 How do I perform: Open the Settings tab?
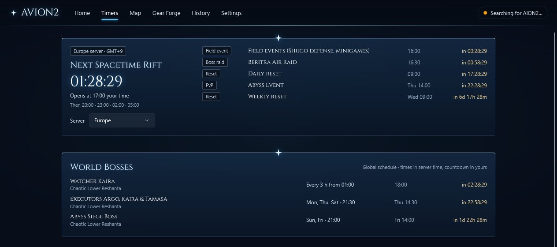[231, 13]
